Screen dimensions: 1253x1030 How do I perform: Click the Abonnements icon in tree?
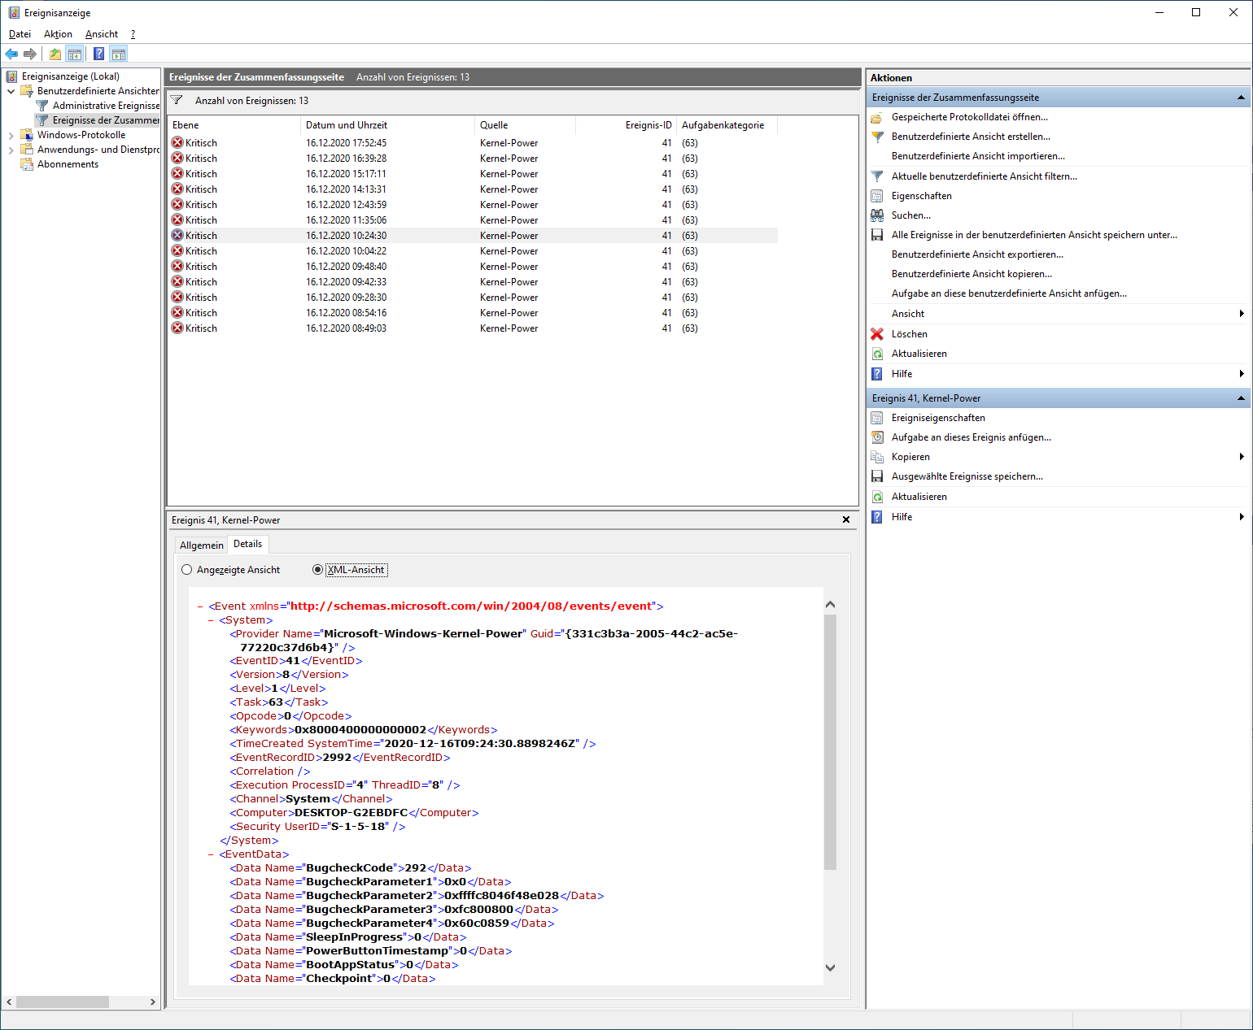[26, 164]
